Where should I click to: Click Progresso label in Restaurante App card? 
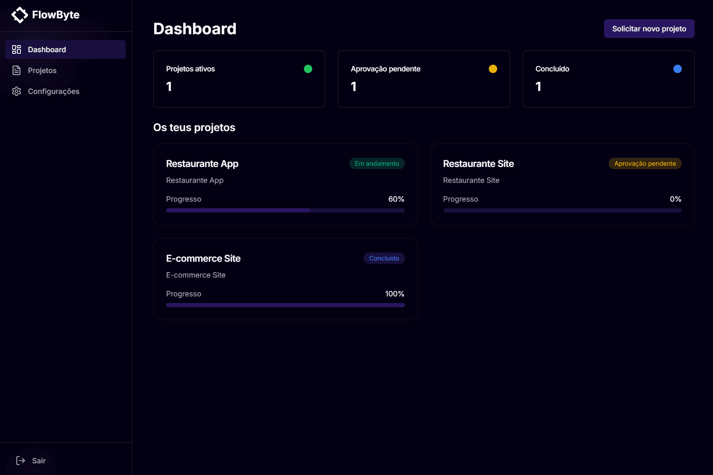pos(184,199)
